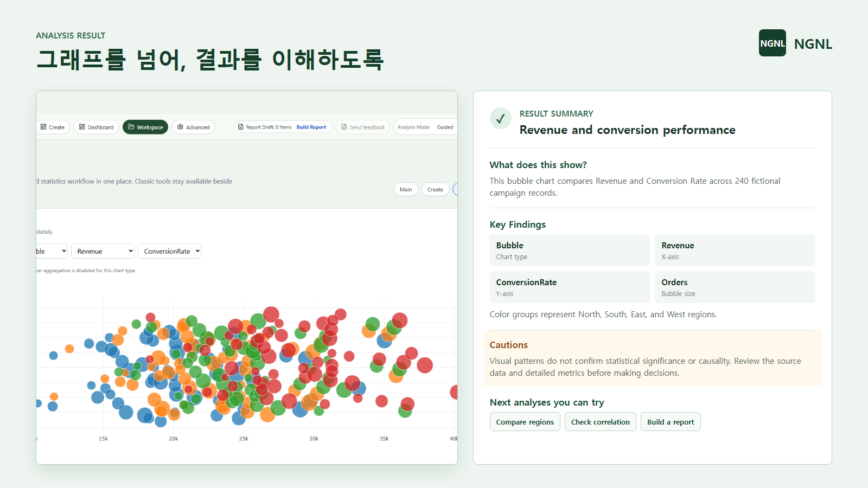Screen dimensions: 868x488
Task: Click the Build a report button
Action: tap(671, 422)
